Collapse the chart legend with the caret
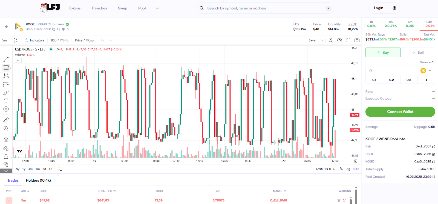This screenshot has height=204, width=438. 18,60
